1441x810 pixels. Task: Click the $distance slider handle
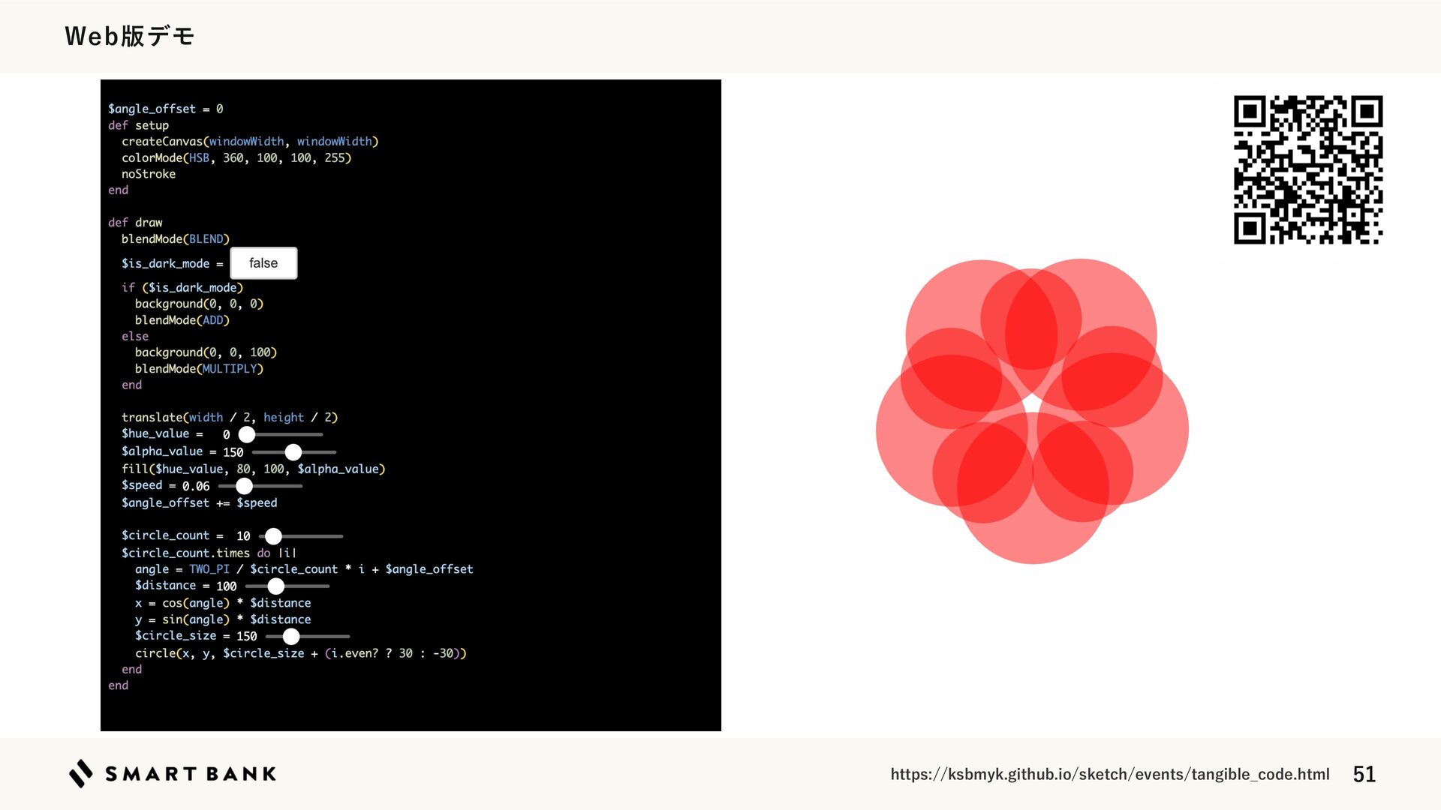pyautogui.click(x=276, y=586)
